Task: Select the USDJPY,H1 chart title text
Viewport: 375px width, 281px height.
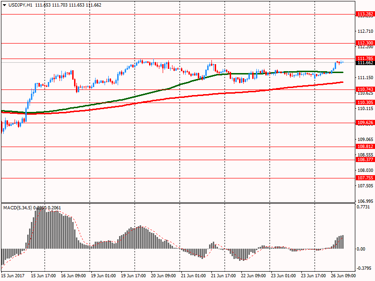Action: pos(20,5)
